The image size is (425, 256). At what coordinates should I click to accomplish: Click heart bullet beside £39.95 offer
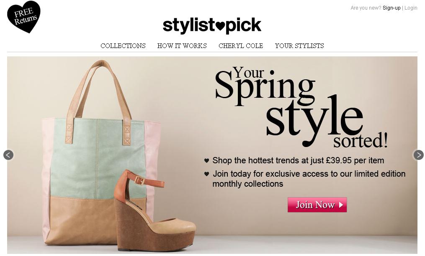tap(206, 161)
